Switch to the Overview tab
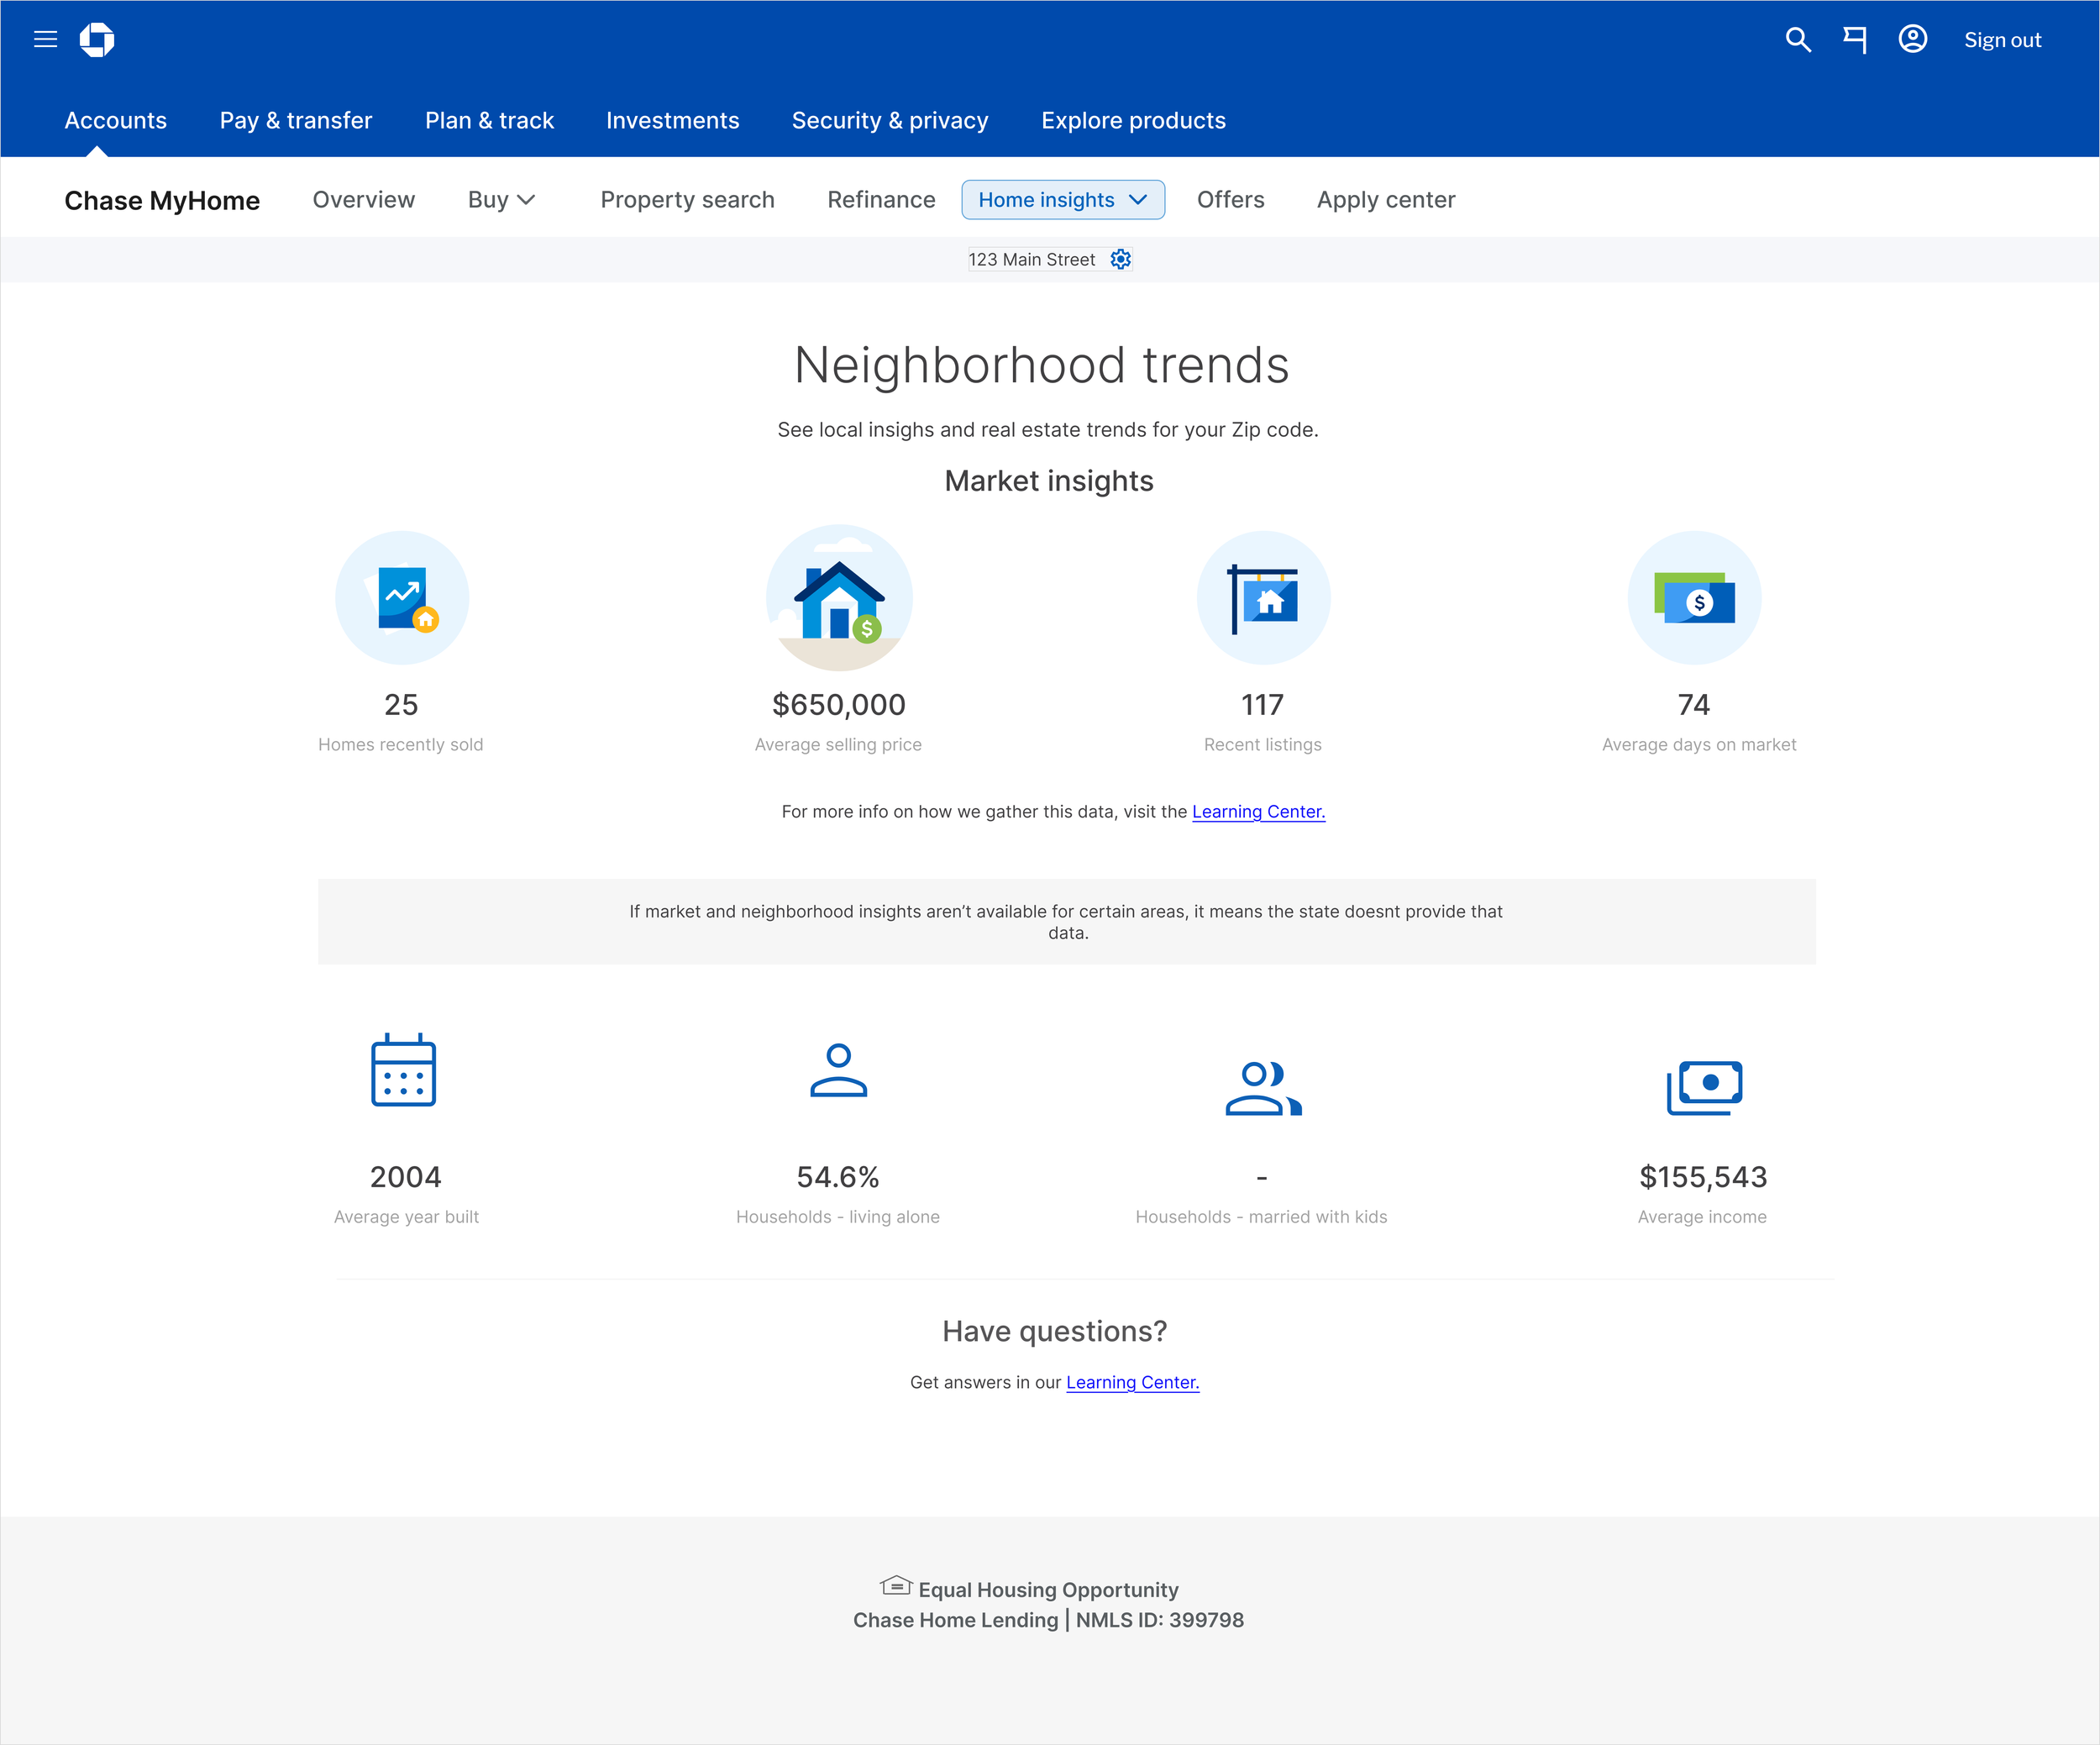 click(x=364, y=200)
